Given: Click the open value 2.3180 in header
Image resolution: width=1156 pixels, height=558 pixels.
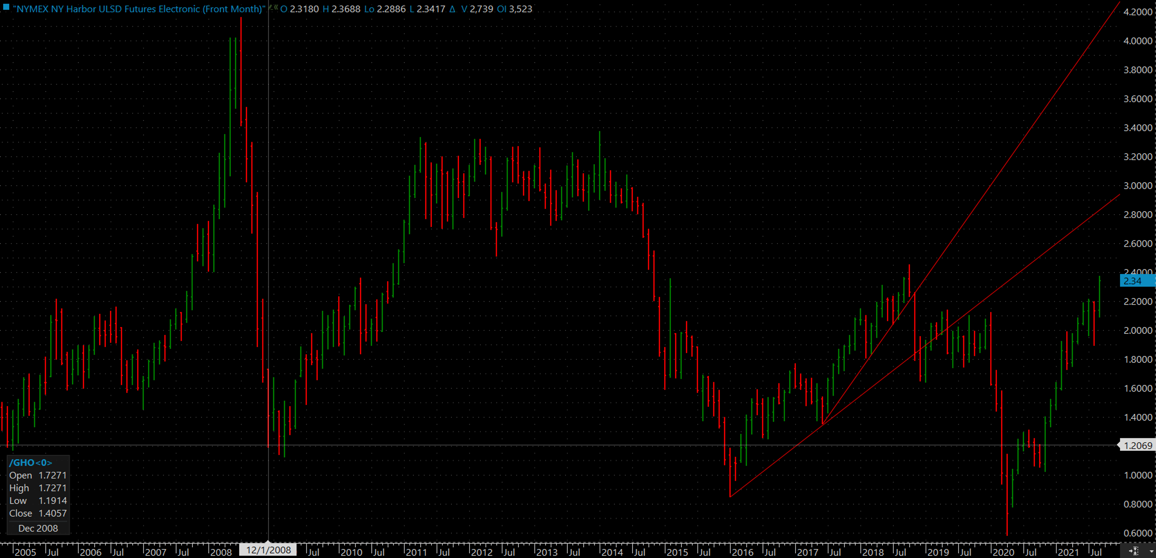Looking at the screenshot, I should [x=304, y=9].
